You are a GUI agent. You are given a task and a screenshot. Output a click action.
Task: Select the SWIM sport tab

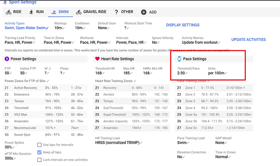pos(60,12)
